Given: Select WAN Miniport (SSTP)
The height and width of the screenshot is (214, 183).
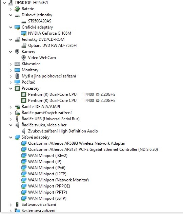Looking at the screenshot, I should tap(47, 198).
